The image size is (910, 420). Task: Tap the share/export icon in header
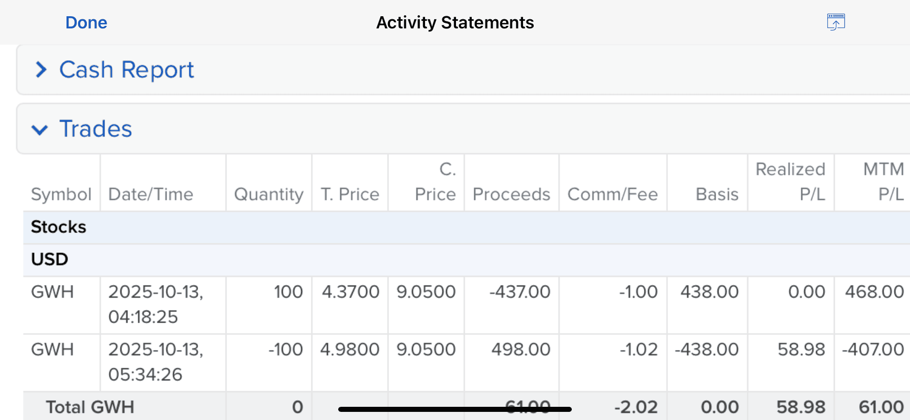835,22
